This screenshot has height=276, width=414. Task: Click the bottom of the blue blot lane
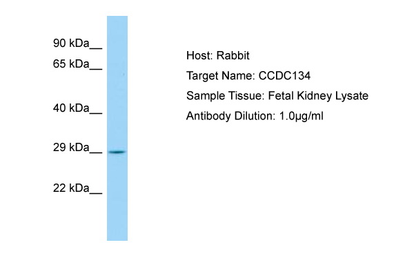(117, 238)
